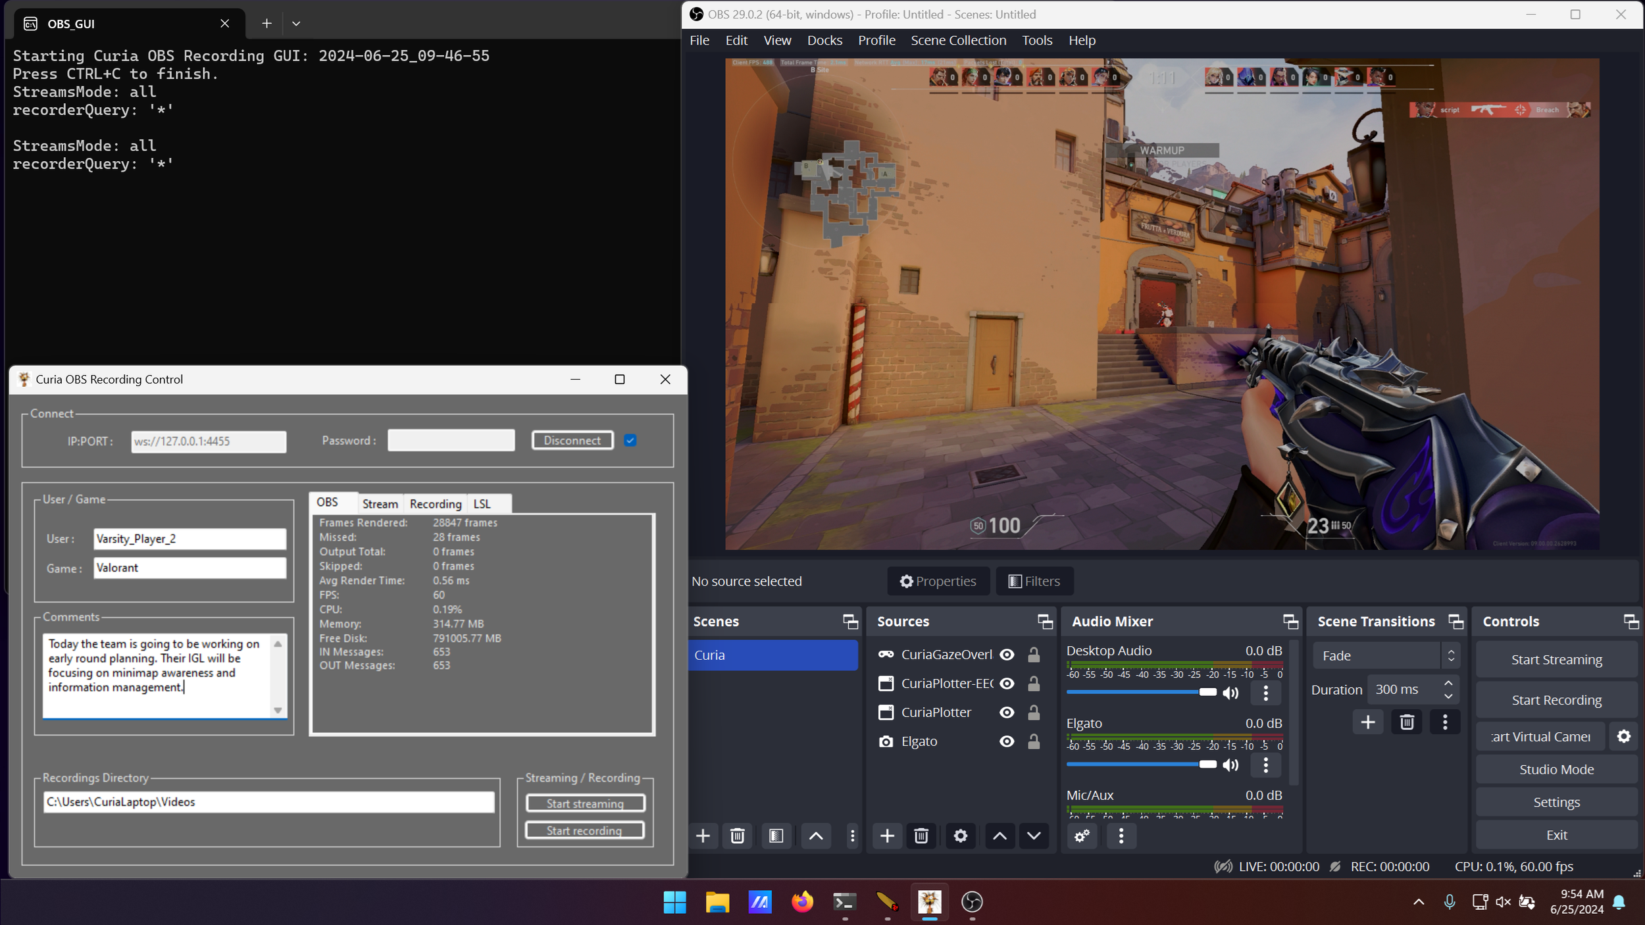
Task: Open virtual camera settings gear
Action: click(1623, 736)
